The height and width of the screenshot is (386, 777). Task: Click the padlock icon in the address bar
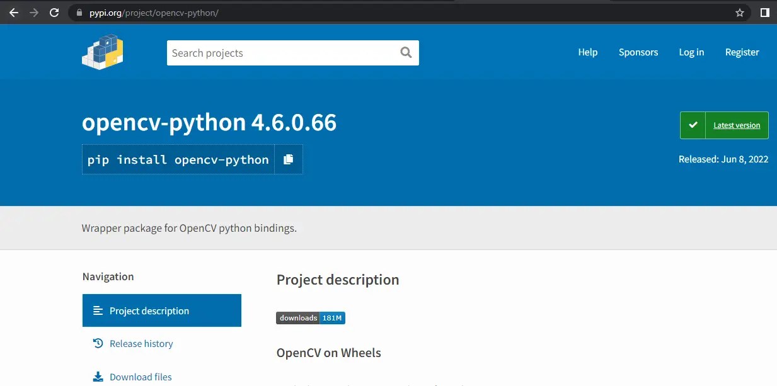click(79, 12)
